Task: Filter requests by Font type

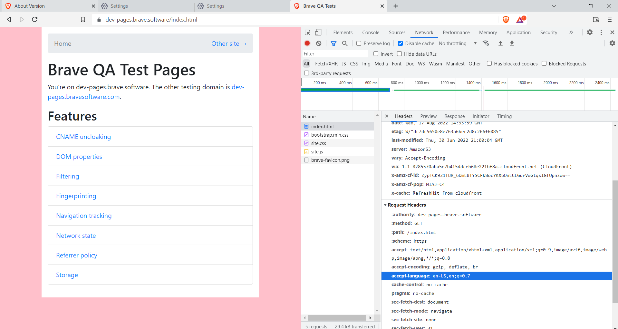Action: click(x=397, y=64)
